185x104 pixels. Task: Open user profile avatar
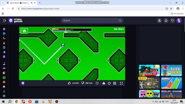[x=179, y=21]
